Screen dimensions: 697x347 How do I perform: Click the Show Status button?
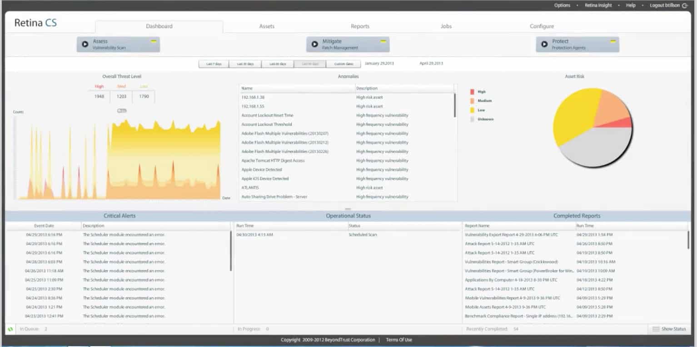click(669, 329)
